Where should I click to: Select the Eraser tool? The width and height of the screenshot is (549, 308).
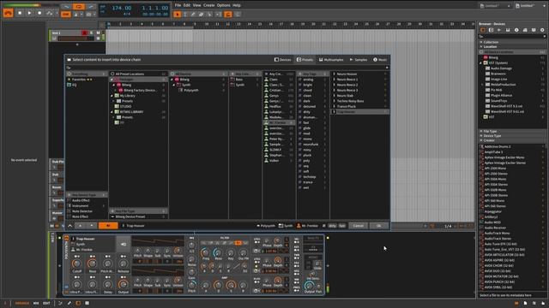coord(202,15)
